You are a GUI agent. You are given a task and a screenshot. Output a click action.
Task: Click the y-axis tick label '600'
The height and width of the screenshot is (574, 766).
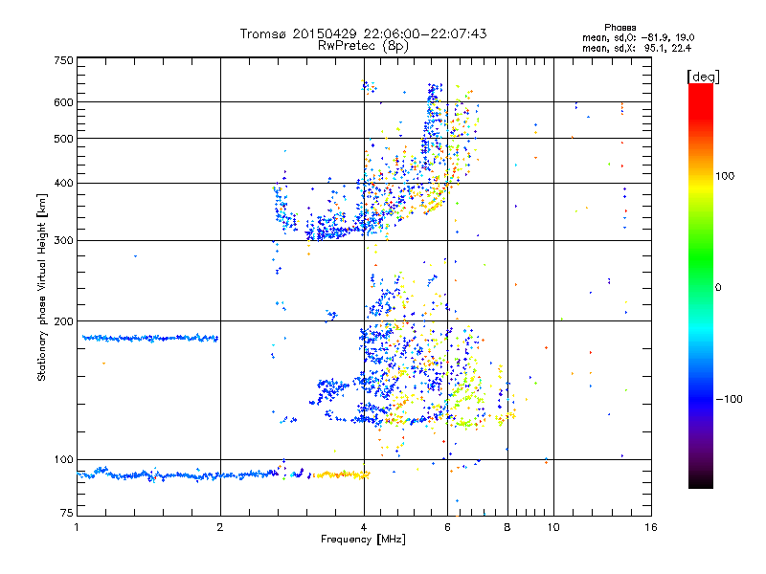pyautogui.click(x=63, y=102)
